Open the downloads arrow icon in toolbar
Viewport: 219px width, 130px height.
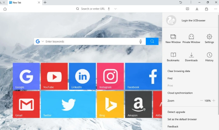click(x=197, y=9)
